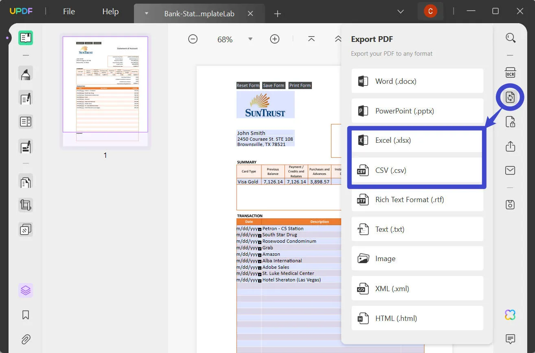Click the Share upload icon
Screen dimensions: 535x353
click(x=510, y=146)
